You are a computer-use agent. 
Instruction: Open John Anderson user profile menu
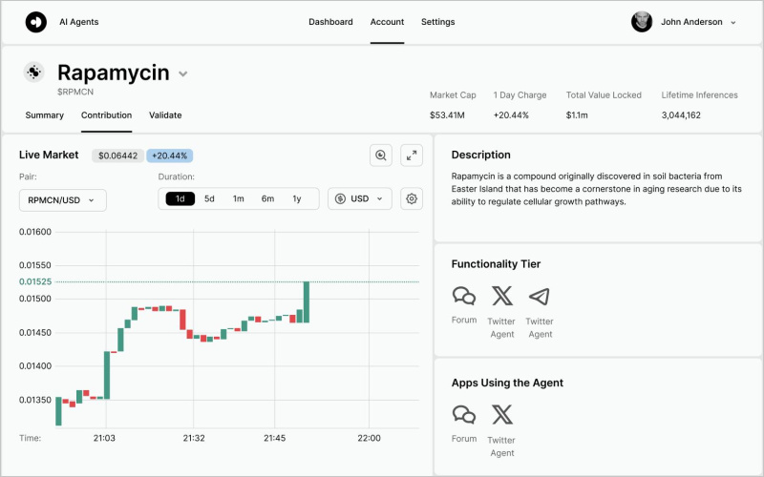click(x=684, y=22)
